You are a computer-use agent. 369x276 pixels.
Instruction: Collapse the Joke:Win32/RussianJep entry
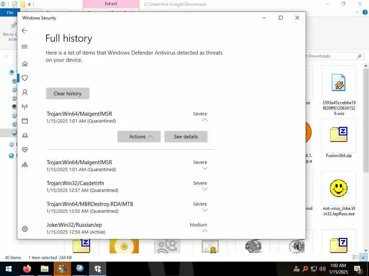(x=205, y=231)
